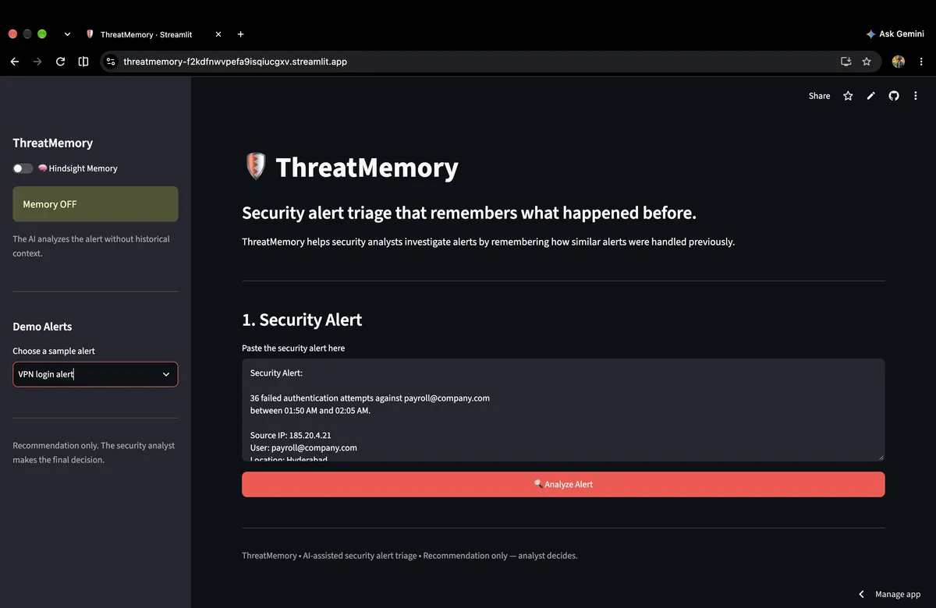Click 'Paste the security alert here' label
936x608 pixels.
coord(293,348)
